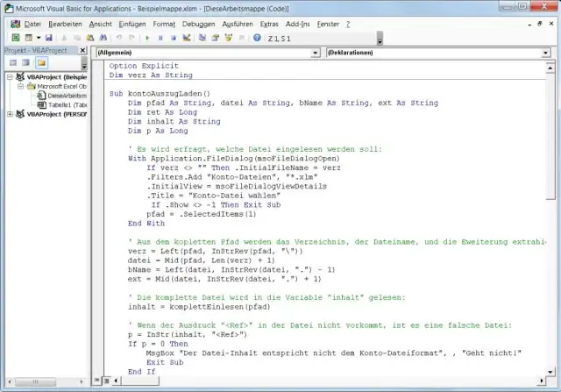Open the Insert UserForm dropdown arrow
The image size is (561, 392).
(x=39, y=38)
